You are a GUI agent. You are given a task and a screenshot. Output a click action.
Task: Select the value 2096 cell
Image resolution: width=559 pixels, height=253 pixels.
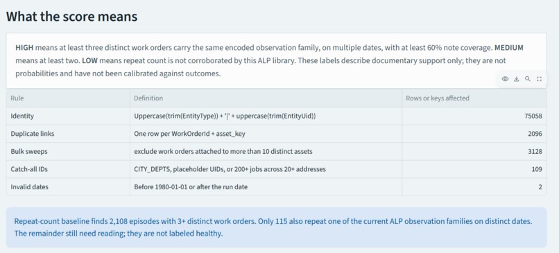point(474,134)
